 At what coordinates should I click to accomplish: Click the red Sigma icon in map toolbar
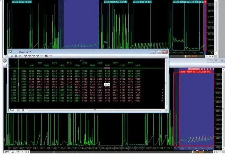[x=47, y=56]
